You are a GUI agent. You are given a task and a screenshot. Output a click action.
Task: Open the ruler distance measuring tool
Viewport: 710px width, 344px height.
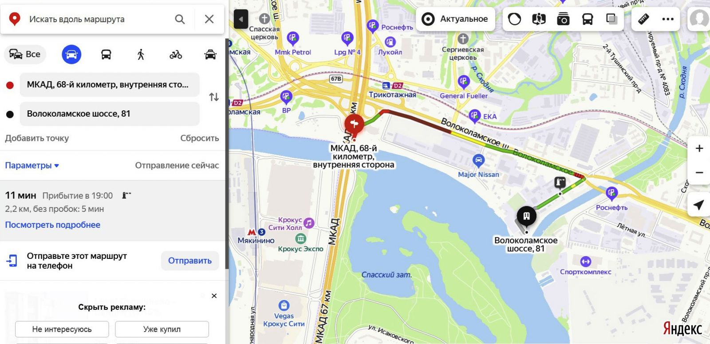pos(643,19)
